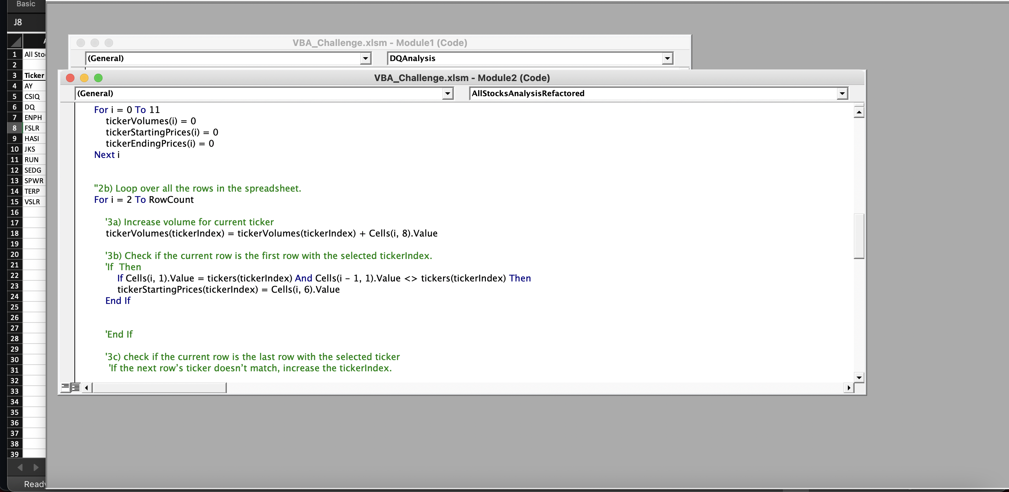Zoom the Module2 window with green button
This screenshot has width=1009, height=492.
pos(98,78)
